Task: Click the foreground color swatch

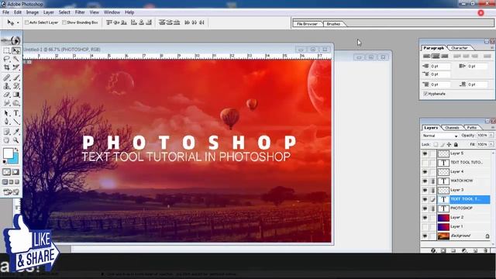Action: [x=8, y=153]
